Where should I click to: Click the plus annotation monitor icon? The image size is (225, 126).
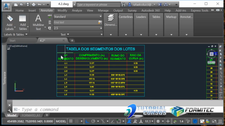coord(168,121)
